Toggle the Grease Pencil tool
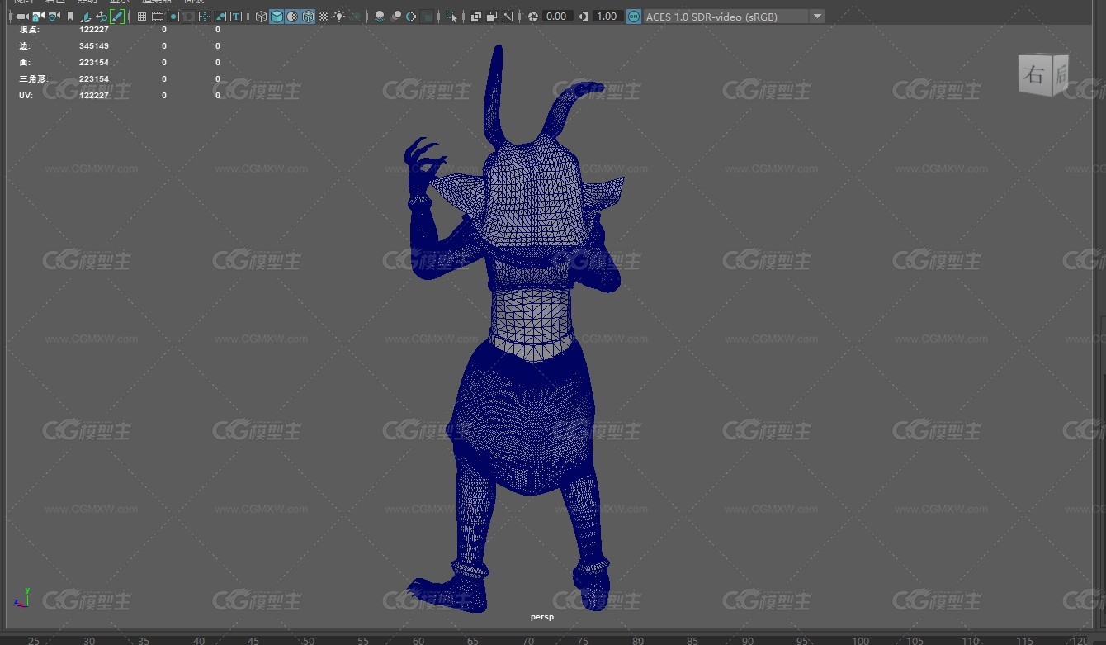The width and height of the screenshot is (1106, 645). tap(117, 17)
